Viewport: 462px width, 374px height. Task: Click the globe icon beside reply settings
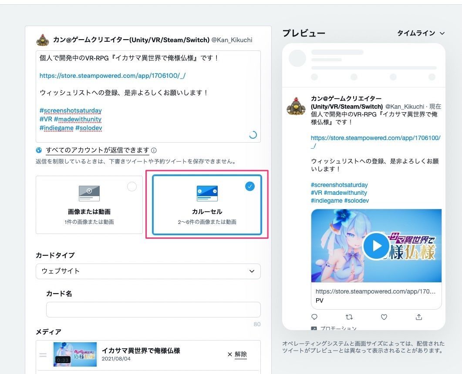[39, 150]
